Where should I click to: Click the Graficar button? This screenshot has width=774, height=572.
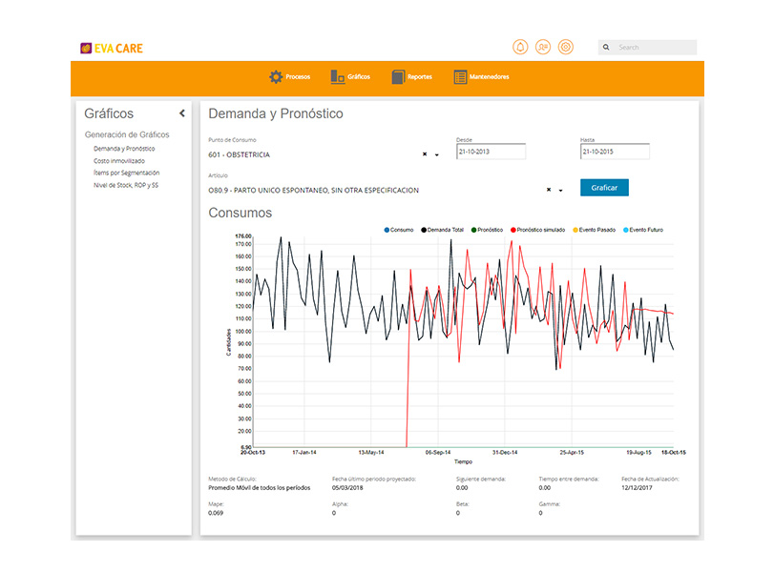click(604, 188)
